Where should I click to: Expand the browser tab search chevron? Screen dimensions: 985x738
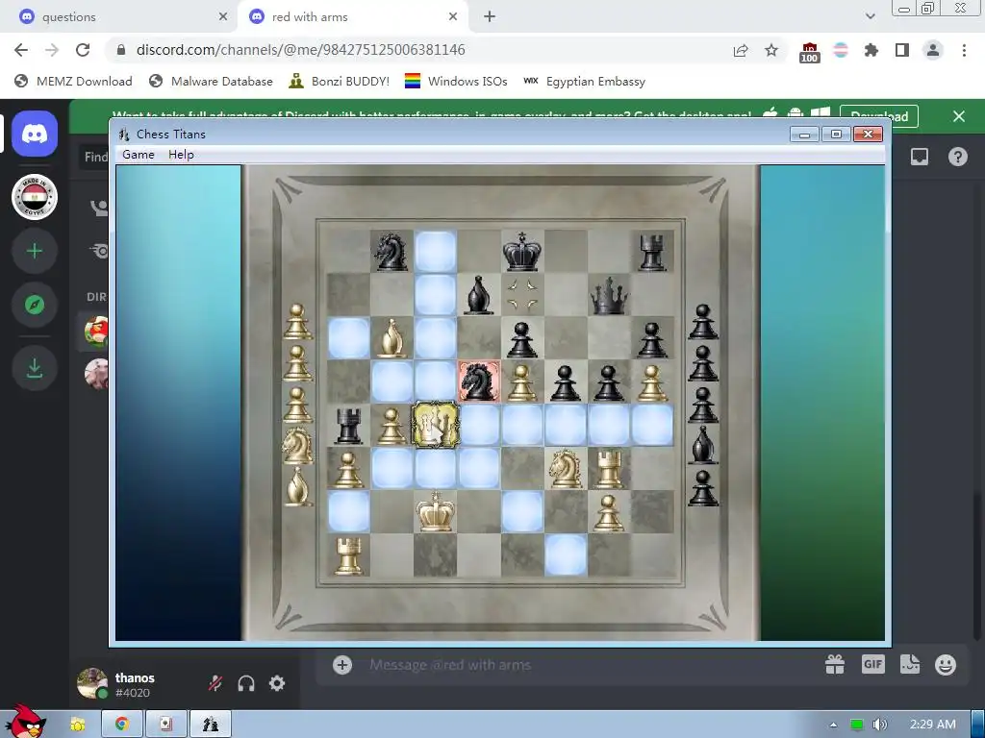point(870,17)
